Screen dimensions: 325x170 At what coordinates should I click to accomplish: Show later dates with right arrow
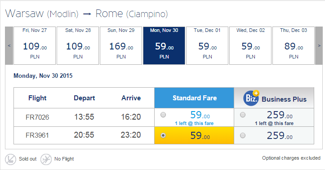click(319, 45)
